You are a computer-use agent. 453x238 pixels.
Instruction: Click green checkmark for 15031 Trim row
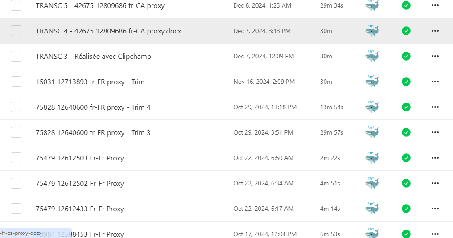406,82
